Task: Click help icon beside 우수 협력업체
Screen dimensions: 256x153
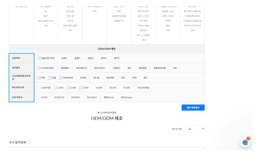Action: [x=29, y=142]
